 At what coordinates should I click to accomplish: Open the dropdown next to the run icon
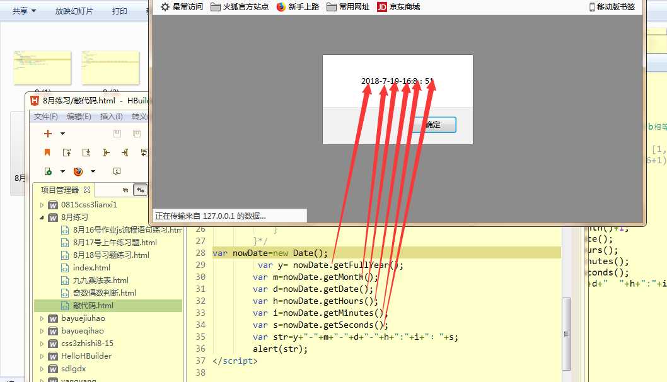coord(62,171)
